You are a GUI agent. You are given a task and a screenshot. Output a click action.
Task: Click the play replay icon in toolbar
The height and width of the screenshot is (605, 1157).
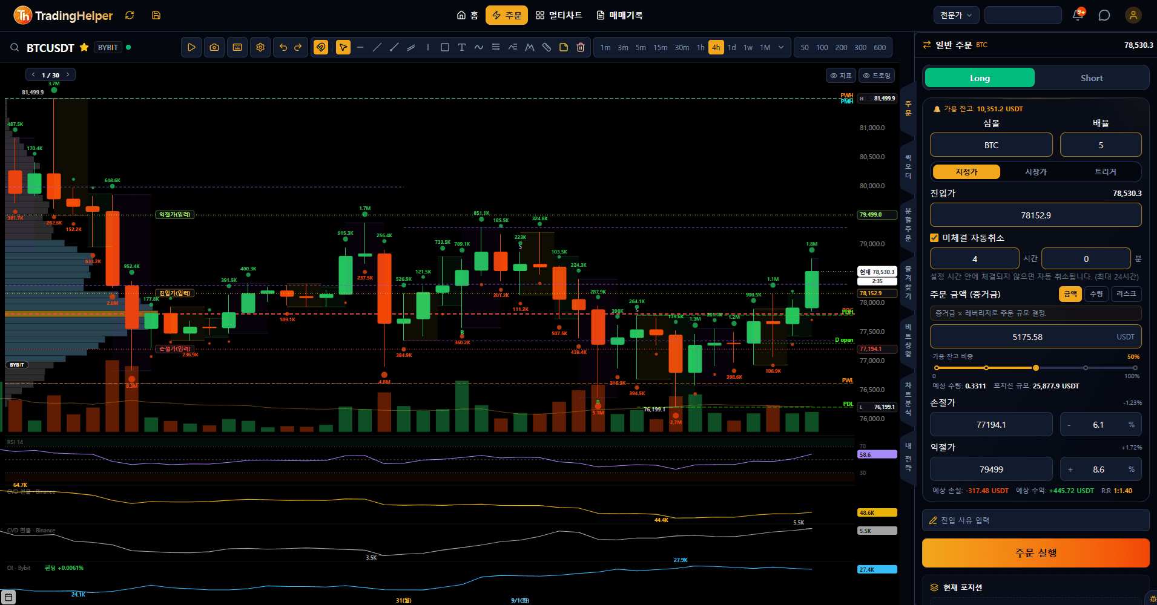pos(191,47)
